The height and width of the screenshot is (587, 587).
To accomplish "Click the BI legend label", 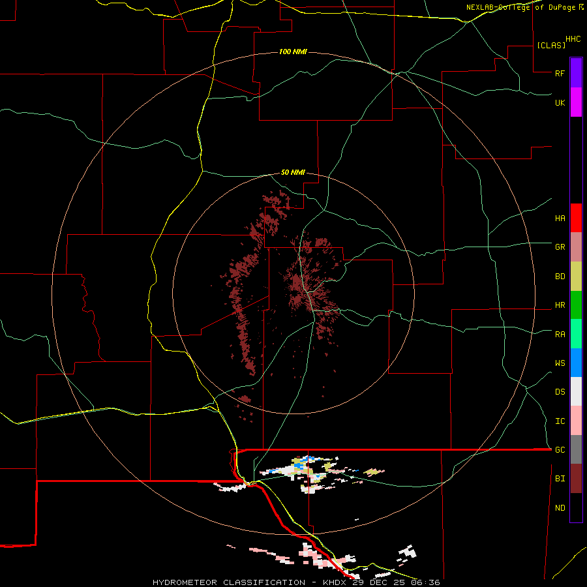I will 560,479.
